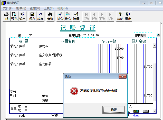Delete entry with 删分 icon
The image size is (163, 120).
click(68, 17)
